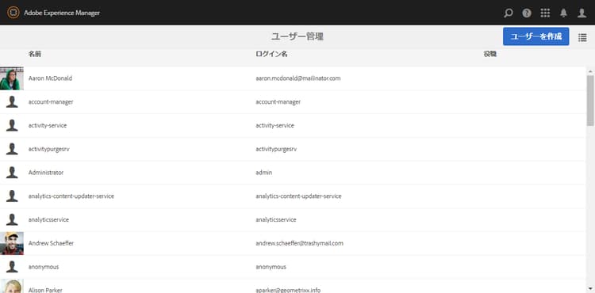Open the analytics-content-updater-service name entry
The image size is (595, 293).
tap(71, 196)
